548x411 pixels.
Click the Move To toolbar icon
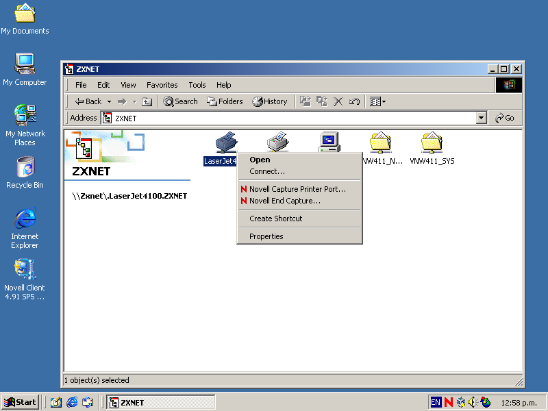[x=306, y=101]
